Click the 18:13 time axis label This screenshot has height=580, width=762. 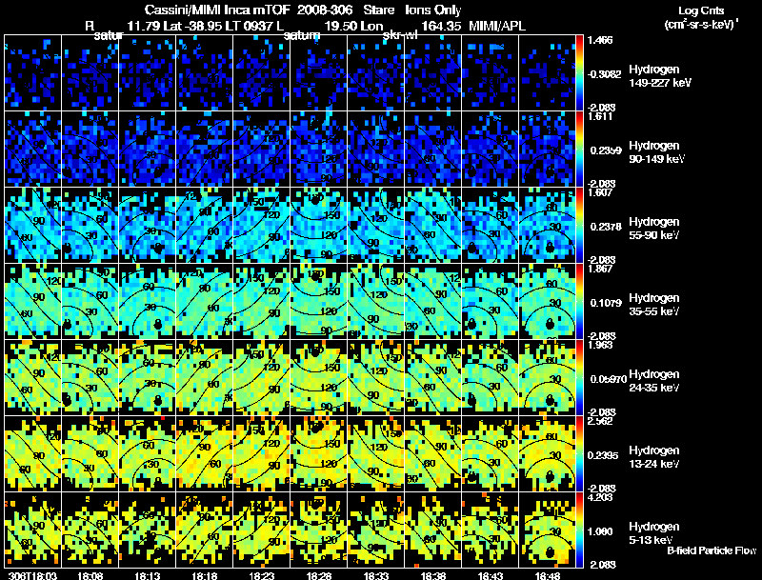(x=147, y=575)
